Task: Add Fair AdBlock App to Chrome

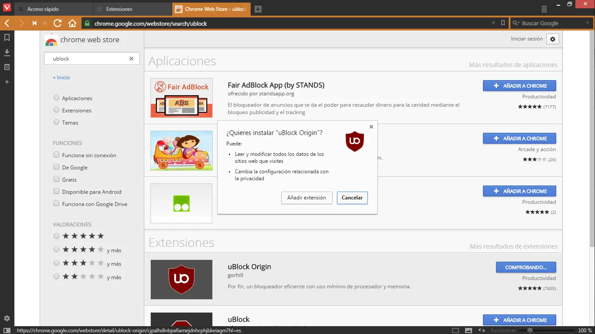Action: [x=519, y=86]
